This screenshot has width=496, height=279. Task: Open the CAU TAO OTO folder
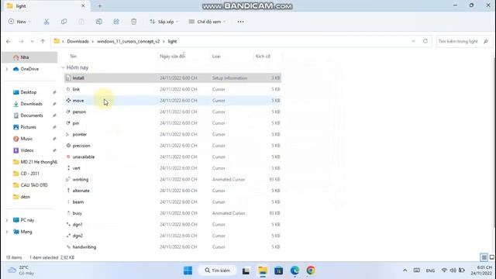pyautogui.click(x=30, y=185)
